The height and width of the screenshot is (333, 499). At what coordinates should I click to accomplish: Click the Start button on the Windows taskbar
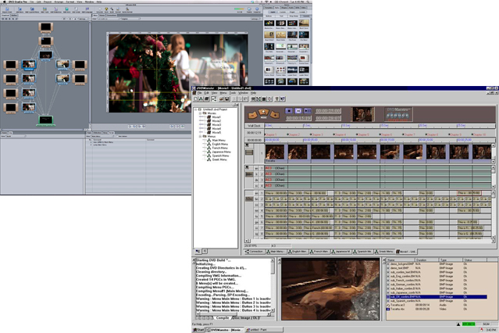click(199, 330)
